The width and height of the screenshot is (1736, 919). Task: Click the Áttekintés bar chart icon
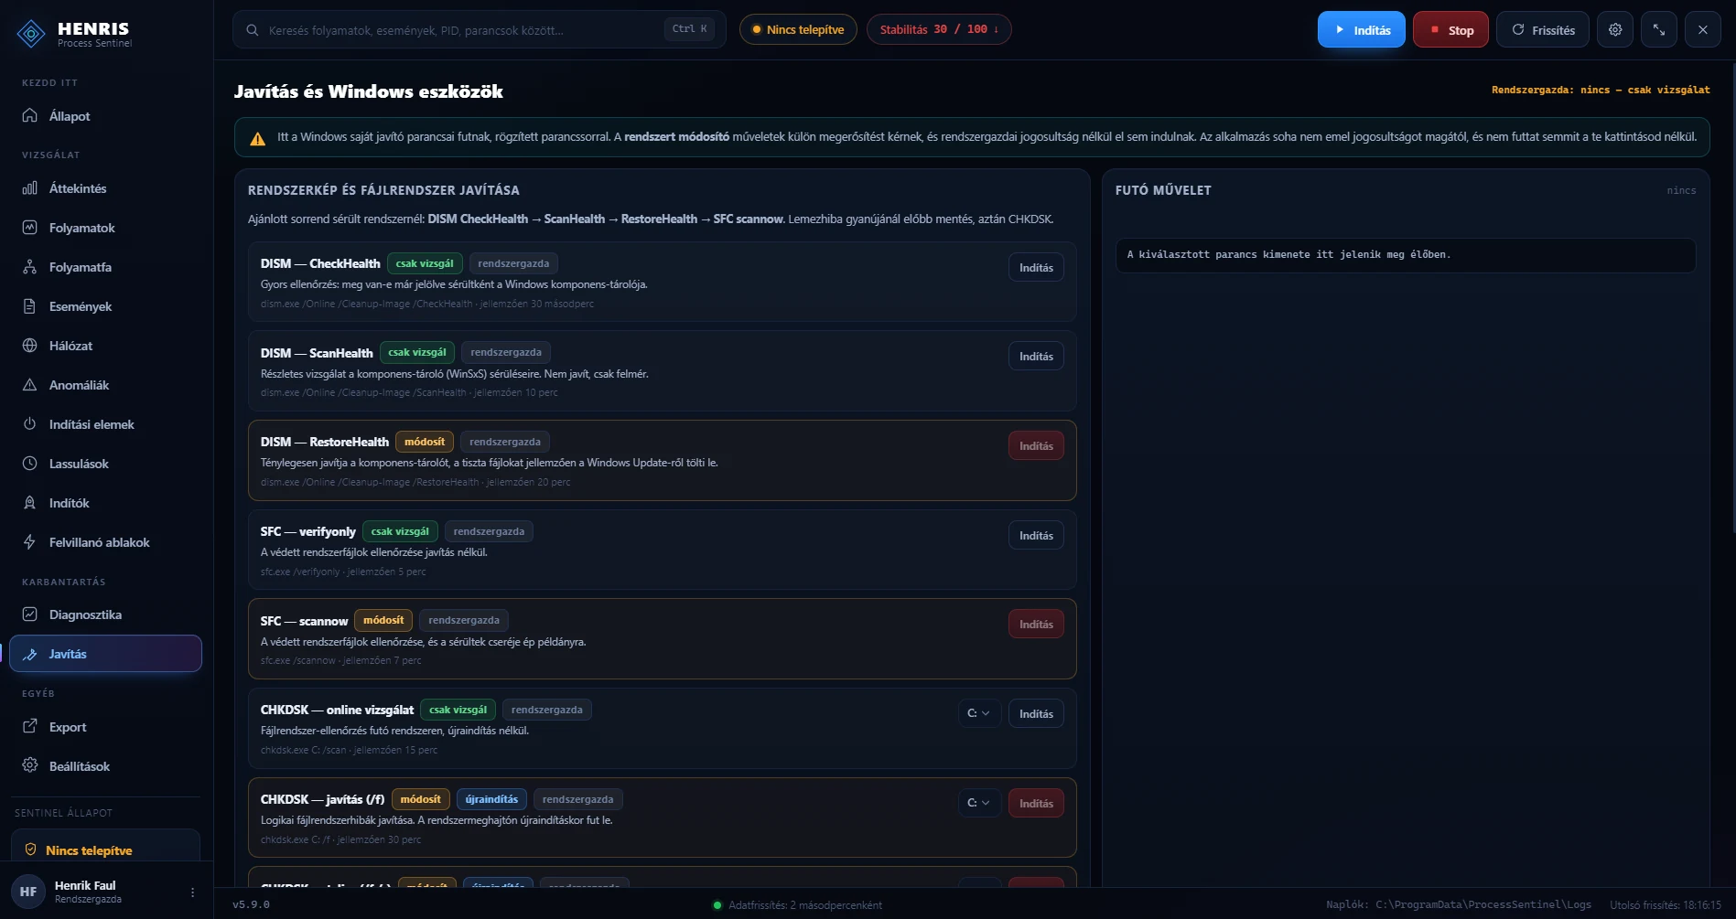tap(30, 187)
